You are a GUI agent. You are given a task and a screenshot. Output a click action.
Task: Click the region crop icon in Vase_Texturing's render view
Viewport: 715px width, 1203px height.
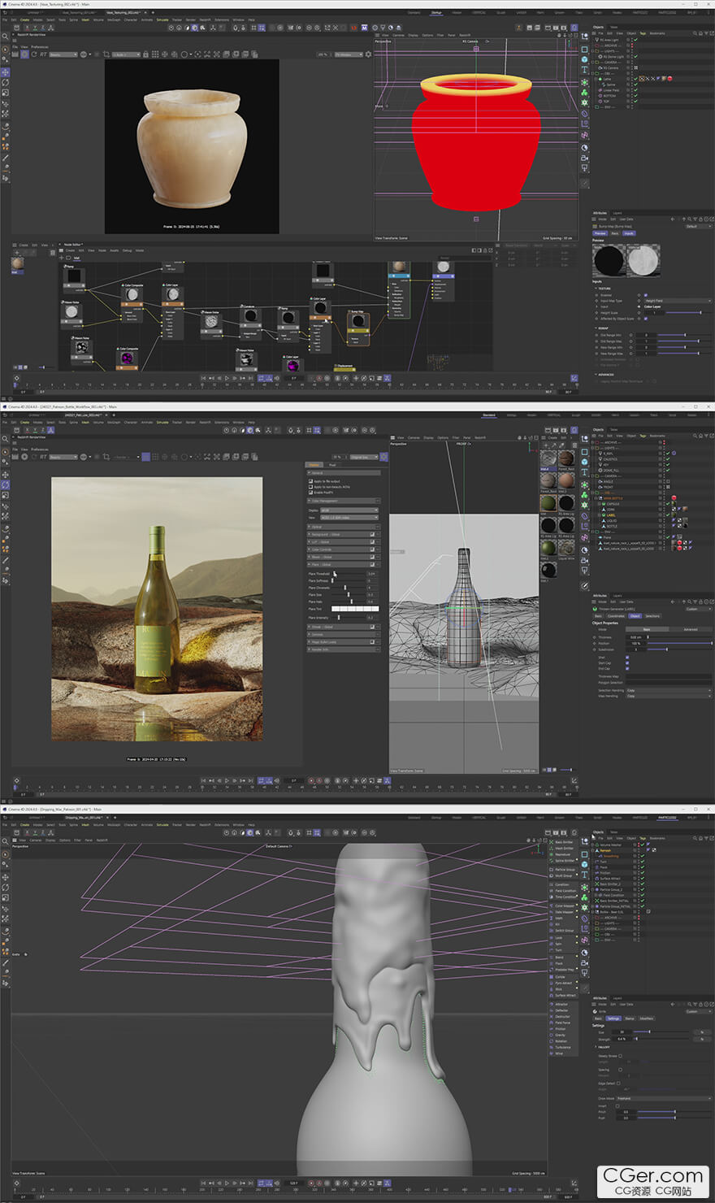click(106, 54)
